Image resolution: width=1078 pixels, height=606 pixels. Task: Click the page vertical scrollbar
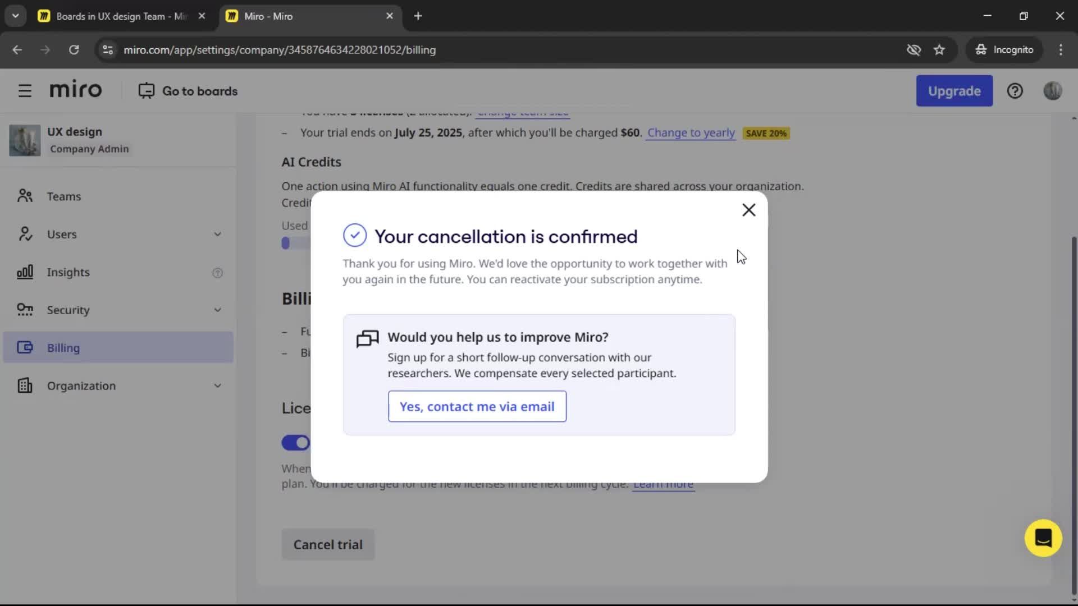point(1074,415)
